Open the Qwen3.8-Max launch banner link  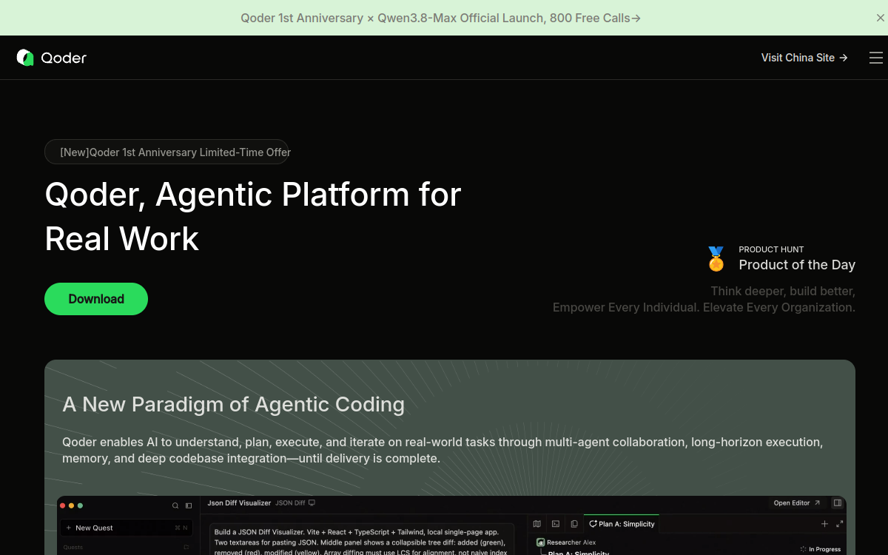440,18
